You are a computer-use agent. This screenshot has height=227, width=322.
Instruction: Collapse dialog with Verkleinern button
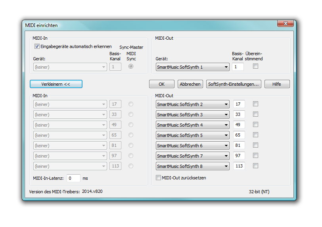pyautogui.click(x=56, y=84)
